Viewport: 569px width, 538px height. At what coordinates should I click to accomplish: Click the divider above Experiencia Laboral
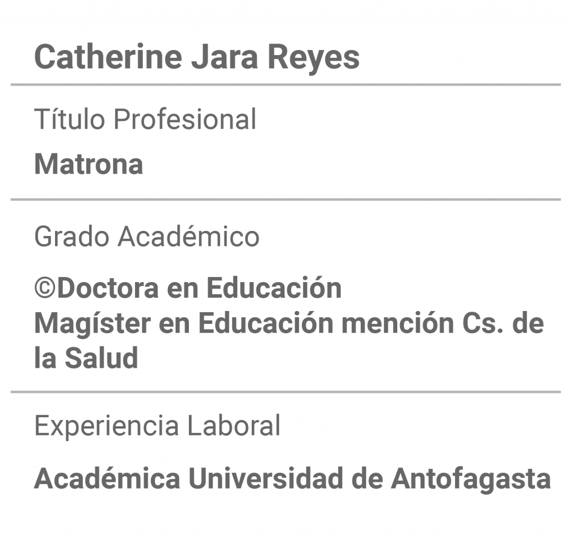(286, 392)
